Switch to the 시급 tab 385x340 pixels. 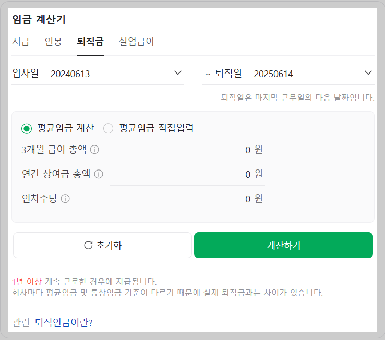pyautogui.click(x=21, y=41)
